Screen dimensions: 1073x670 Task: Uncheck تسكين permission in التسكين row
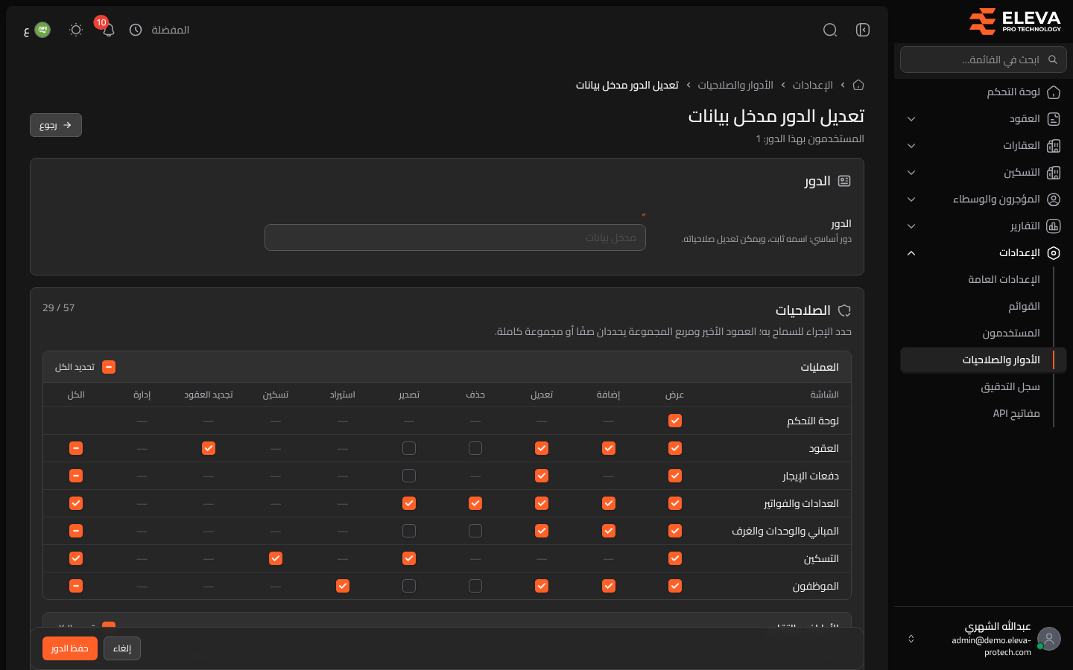(x=276, y=558)
